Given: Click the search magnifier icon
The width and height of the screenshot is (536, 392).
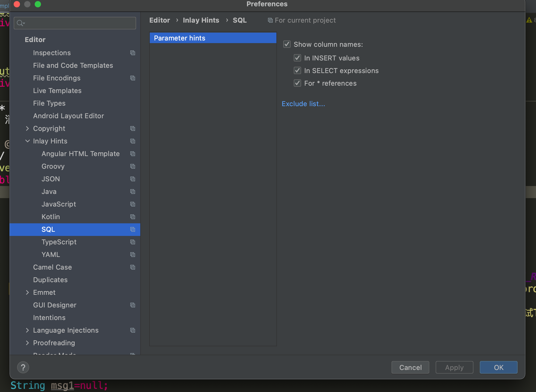Looking at the screenshot, I should tap(20, 23).
